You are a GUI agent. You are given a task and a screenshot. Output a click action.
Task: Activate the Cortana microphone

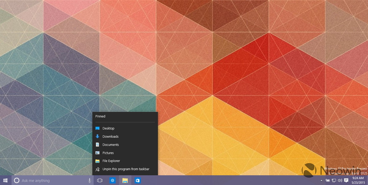tap(90, 180)
